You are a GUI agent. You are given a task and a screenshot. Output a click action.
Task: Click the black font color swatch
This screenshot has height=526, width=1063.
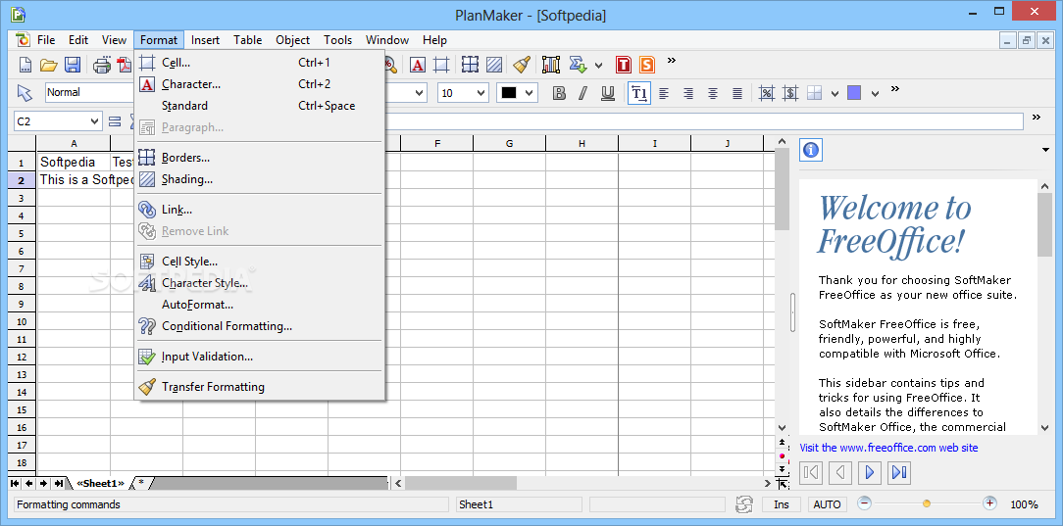[x=509, y=93]
